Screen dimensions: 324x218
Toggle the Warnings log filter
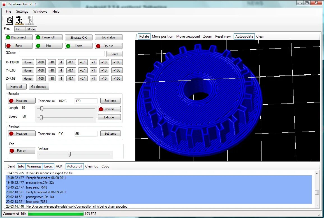tap(34, 166)
